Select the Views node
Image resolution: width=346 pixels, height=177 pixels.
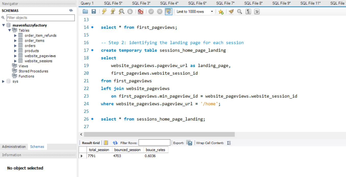23,66
